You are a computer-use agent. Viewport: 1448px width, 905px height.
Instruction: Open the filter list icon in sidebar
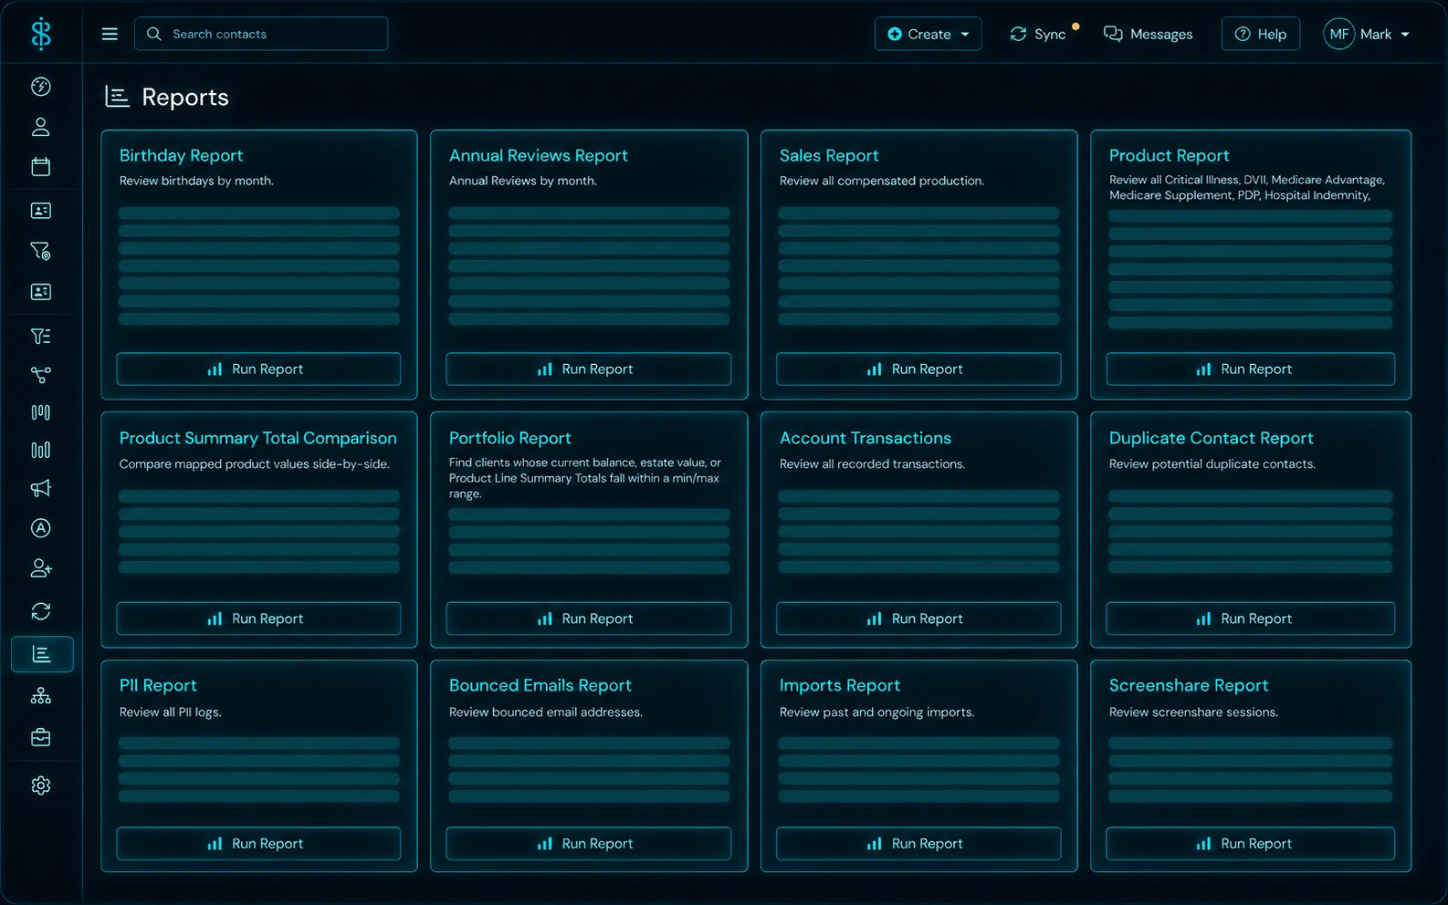click(40, 336)
